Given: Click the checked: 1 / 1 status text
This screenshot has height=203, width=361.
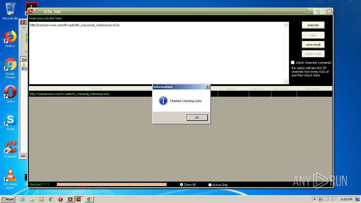Looking at the screenshot, I should coord(39,184).
